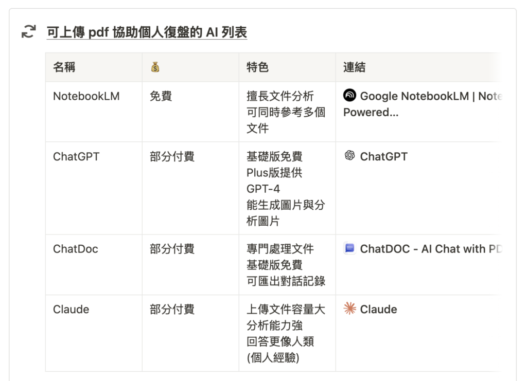Click the orange Claude starburst icon
527x381 pixels.
click(x=349, y=309)
